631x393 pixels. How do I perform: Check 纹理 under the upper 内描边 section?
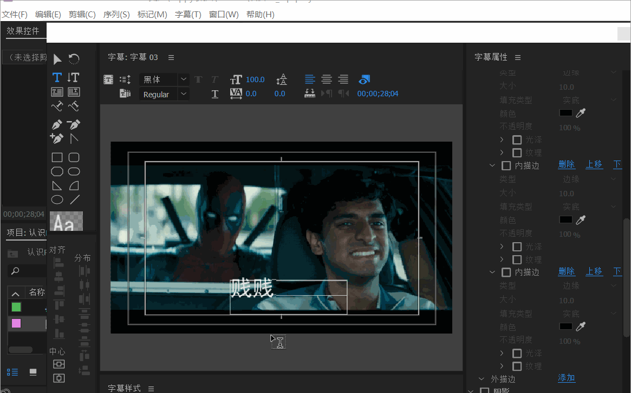coord(517,259)
